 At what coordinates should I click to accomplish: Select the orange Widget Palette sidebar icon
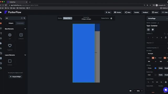pyautogui.click(x=1, y=23)
